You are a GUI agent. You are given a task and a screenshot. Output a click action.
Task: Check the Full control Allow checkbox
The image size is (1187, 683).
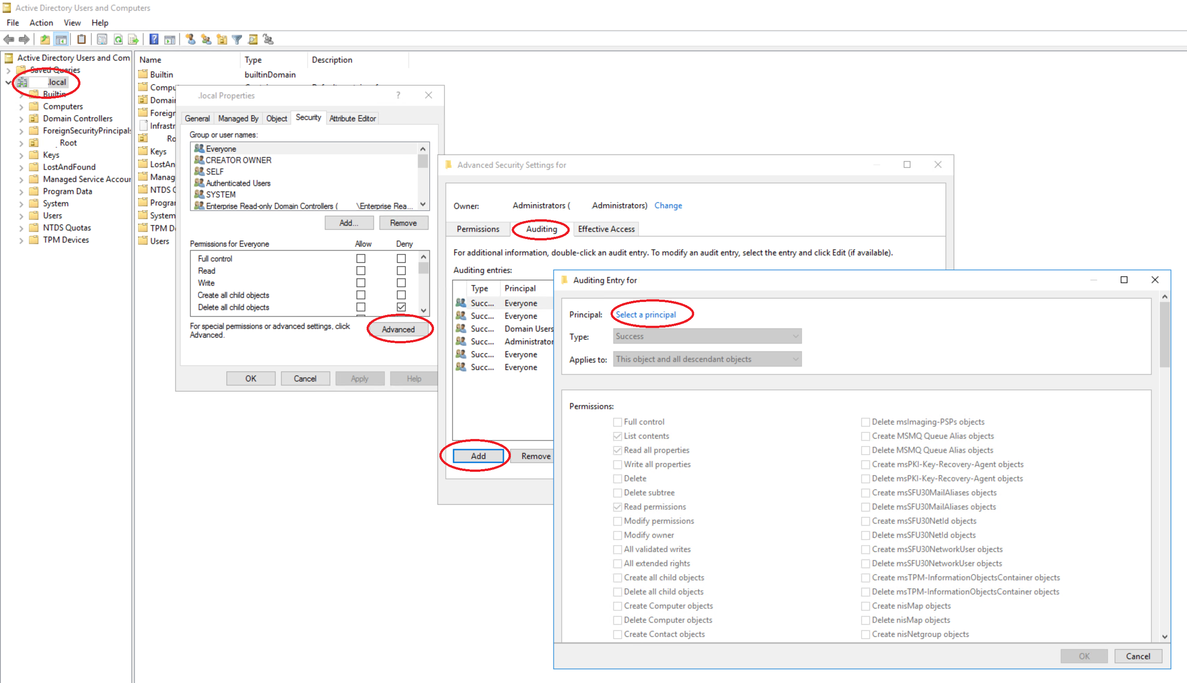pos(361,258)
